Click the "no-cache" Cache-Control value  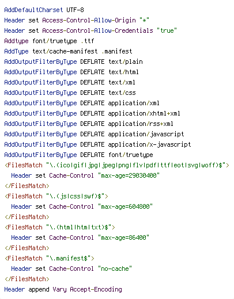click(x=115, y=269)
